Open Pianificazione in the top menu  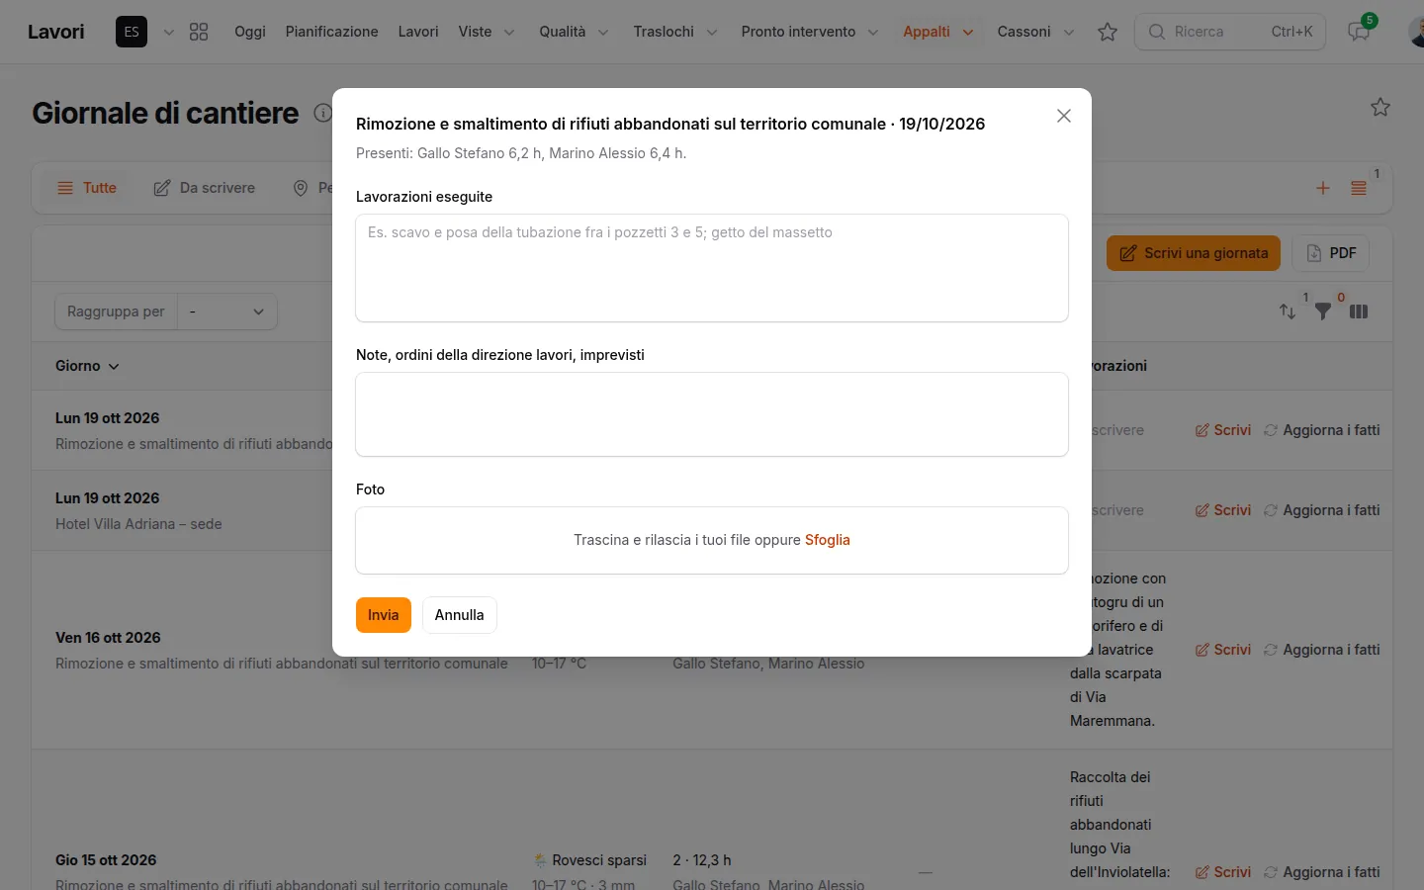pyautogui.click(x=332, y=32)
